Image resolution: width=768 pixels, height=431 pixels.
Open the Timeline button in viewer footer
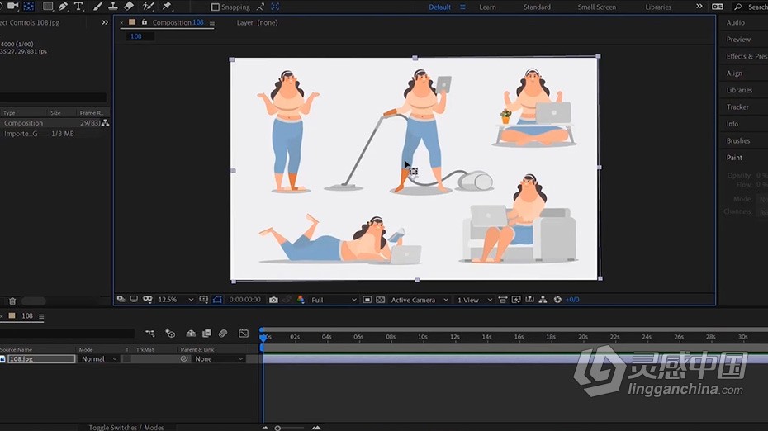tap(529, 299)
